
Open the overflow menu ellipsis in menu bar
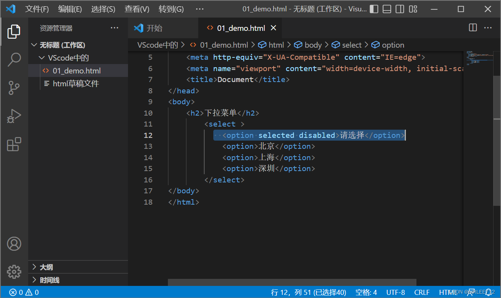pos(200,9)
